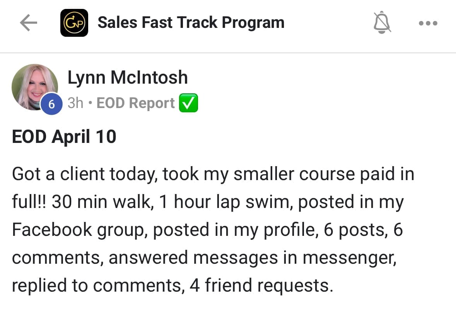Click the blue level 6 badge
The image size is (456, 323).
(51, 104)
